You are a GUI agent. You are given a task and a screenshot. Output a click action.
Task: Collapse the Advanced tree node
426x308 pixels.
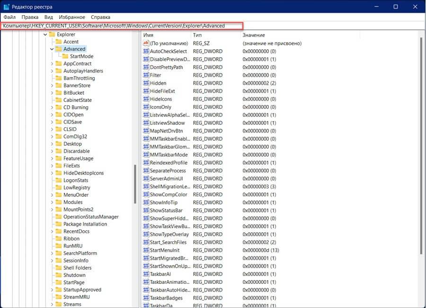click(52, 49)
